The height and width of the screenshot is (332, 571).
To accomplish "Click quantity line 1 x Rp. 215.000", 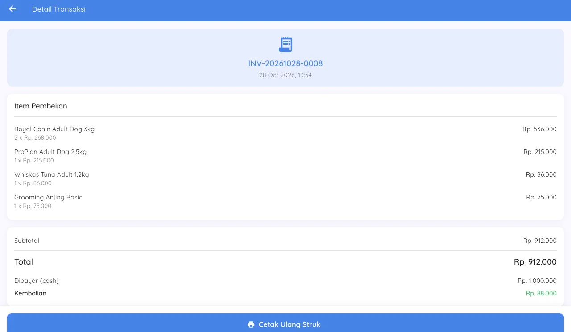I will [x=34, y=161].
